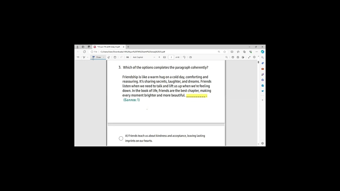Open sidebar Outlook icon
The width and height of the screenshot is (340, 191).
tap(262, 85)
